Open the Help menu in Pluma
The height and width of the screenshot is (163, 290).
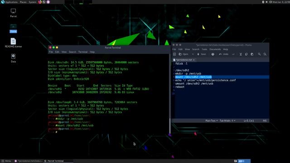point(226,49)
